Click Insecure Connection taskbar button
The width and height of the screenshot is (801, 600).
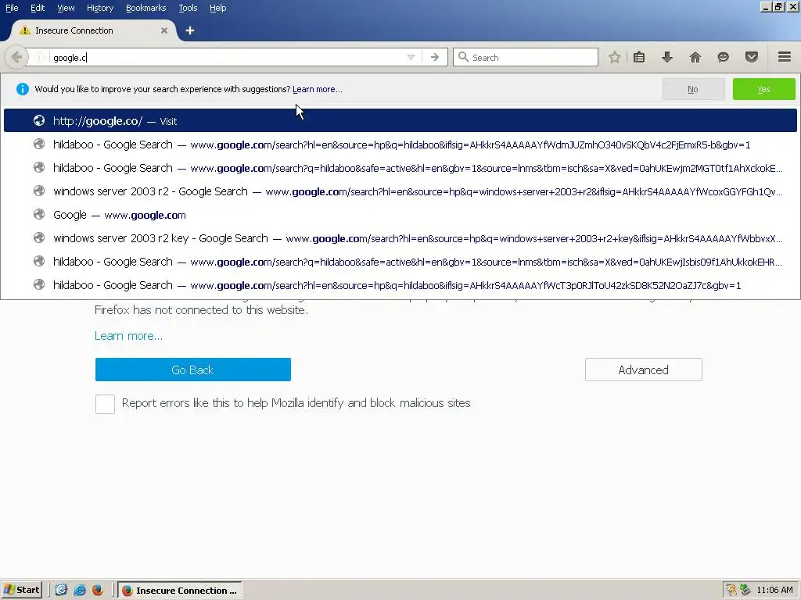click(181, 591)
